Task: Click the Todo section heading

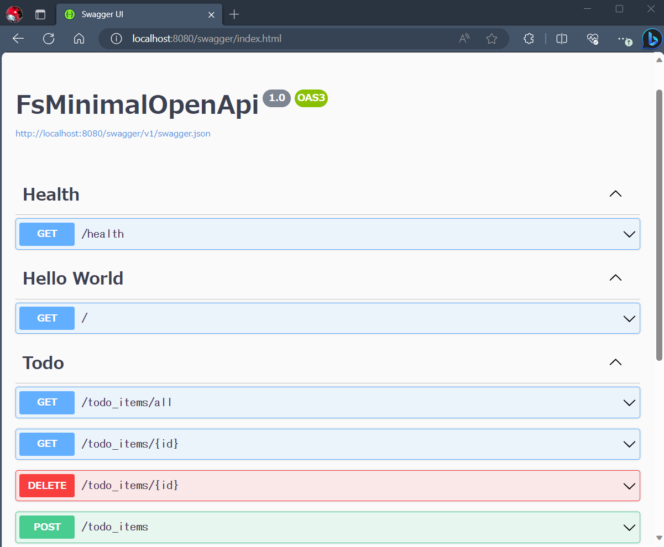Action: click(43, 363)
